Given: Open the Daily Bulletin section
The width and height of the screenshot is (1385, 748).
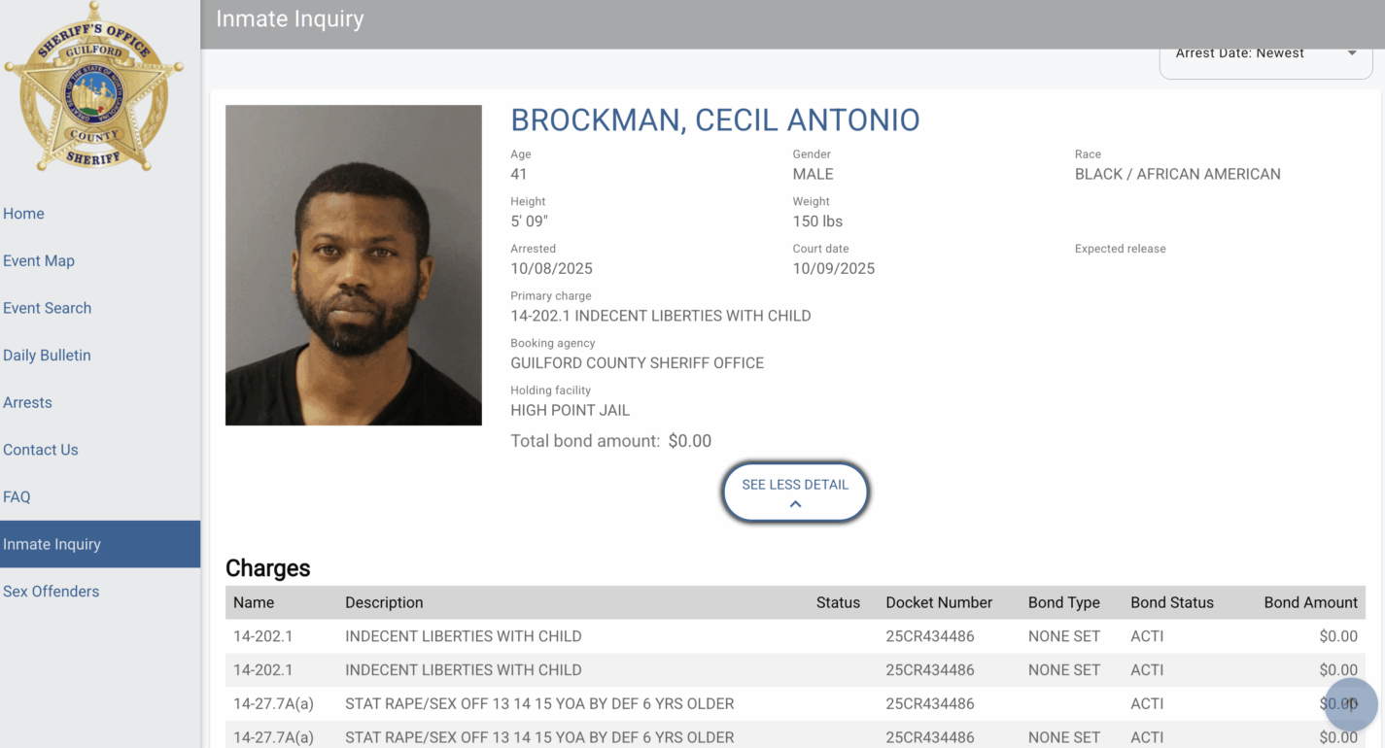Looking at the screenshot, I should click(47, 356).
